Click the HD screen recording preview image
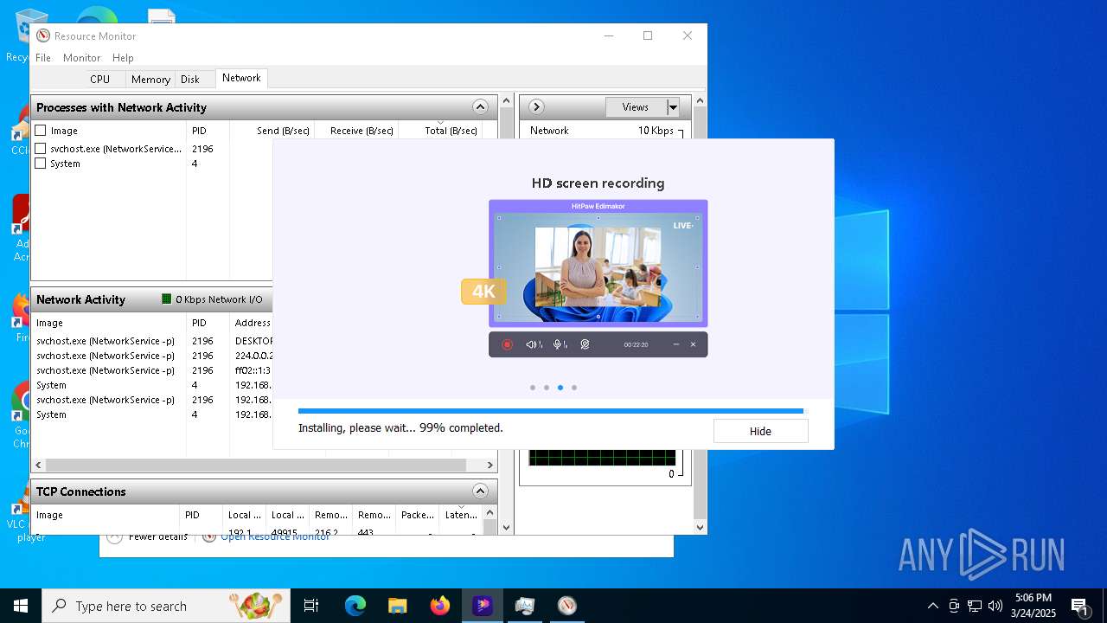 click(x=598, y=264)
